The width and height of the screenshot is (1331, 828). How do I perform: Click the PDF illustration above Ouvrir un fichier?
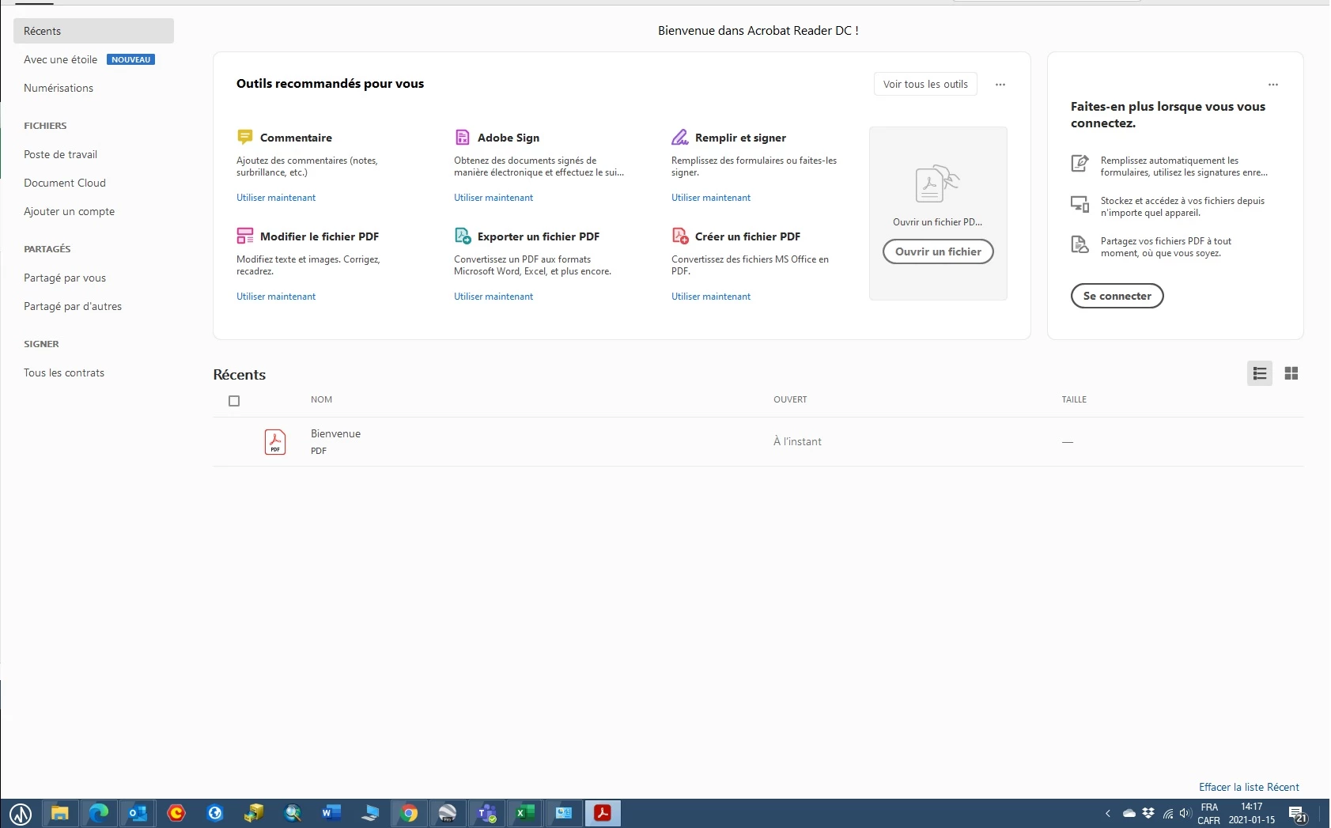(938, 183)
